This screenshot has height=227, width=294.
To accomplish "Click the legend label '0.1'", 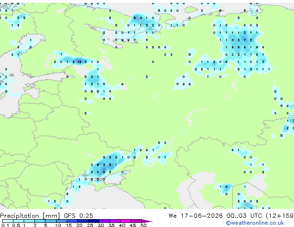I will 5,225.
